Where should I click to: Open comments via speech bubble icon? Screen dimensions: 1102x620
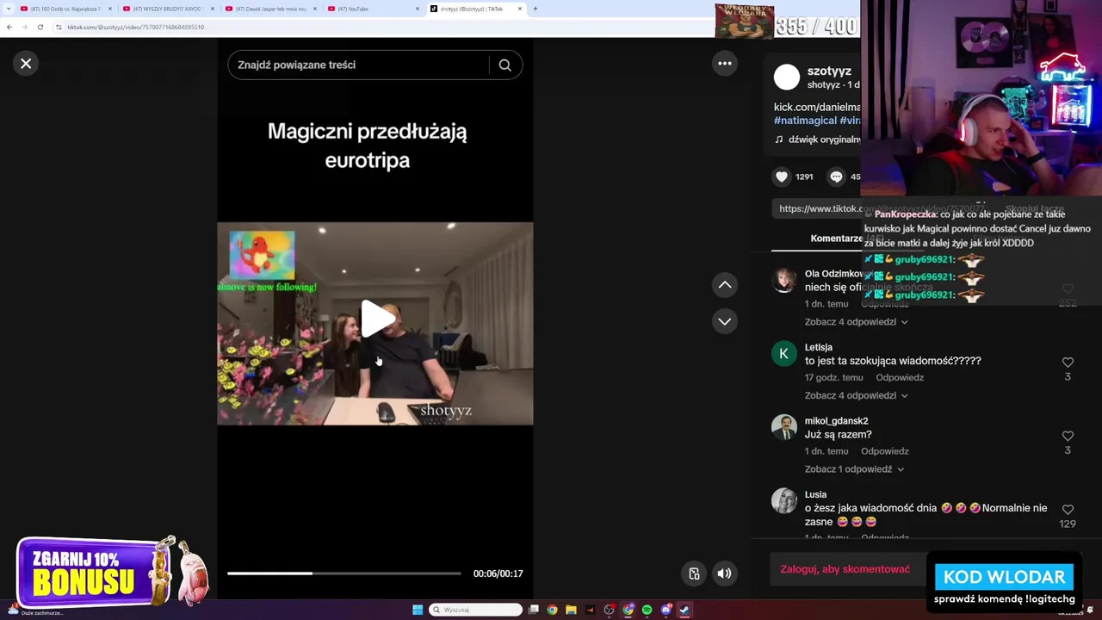coord(836,177)
